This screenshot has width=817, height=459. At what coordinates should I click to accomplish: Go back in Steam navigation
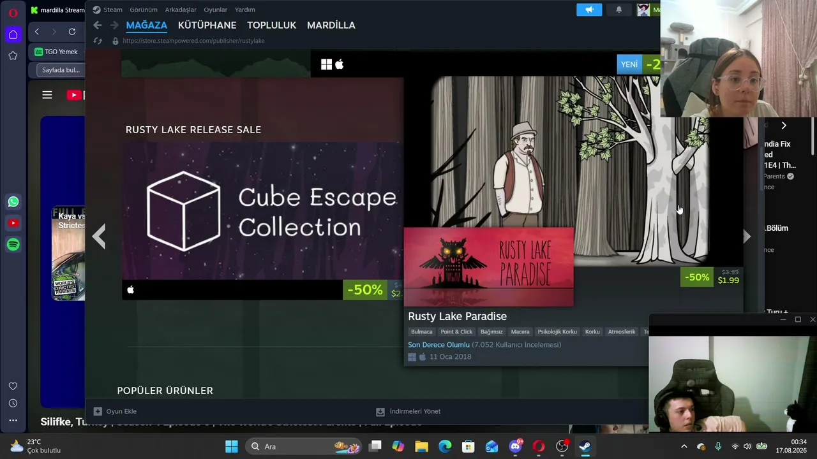[x=97, y=25]
